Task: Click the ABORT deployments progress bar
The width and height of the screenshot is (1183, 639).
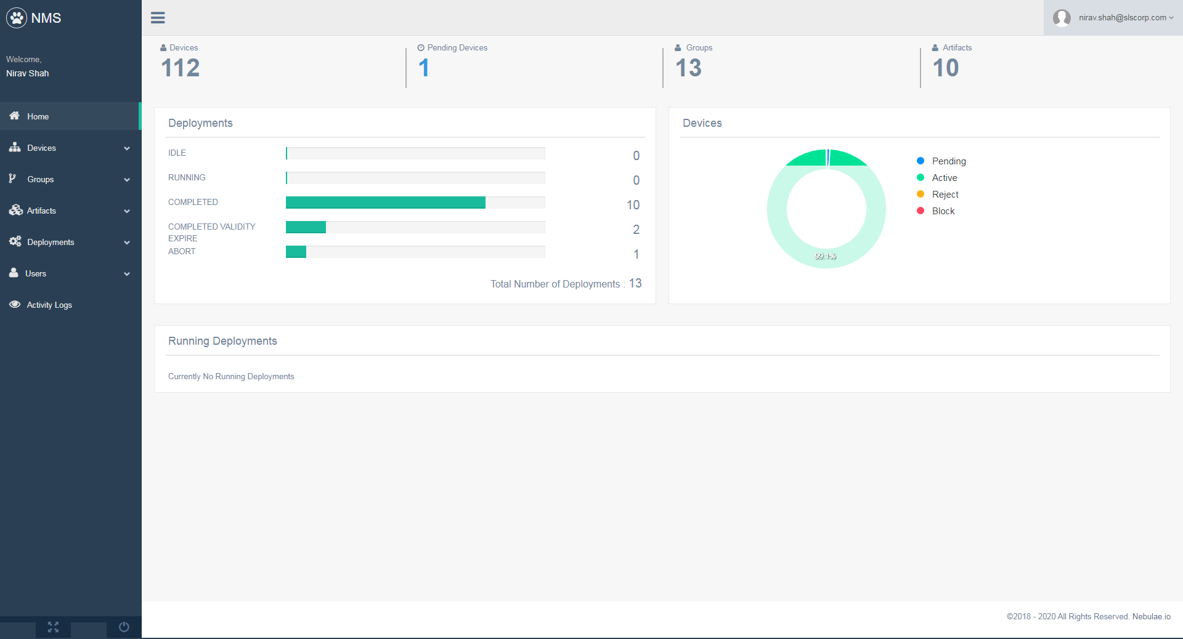Action: [415, 252]
